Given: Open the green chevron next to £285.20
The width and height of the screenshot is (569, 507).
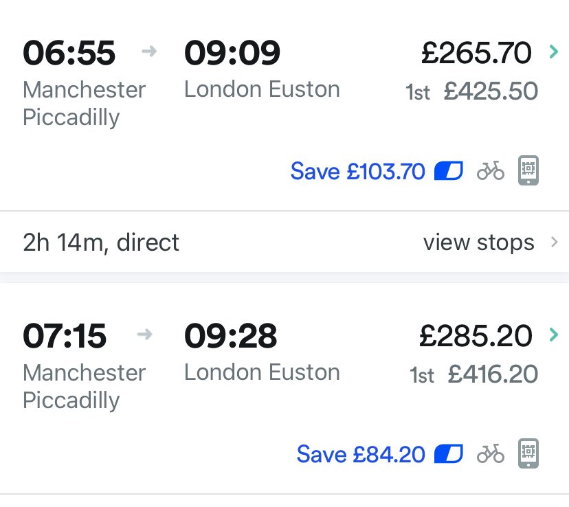Looking at the screenshot, I should point(553,335).
